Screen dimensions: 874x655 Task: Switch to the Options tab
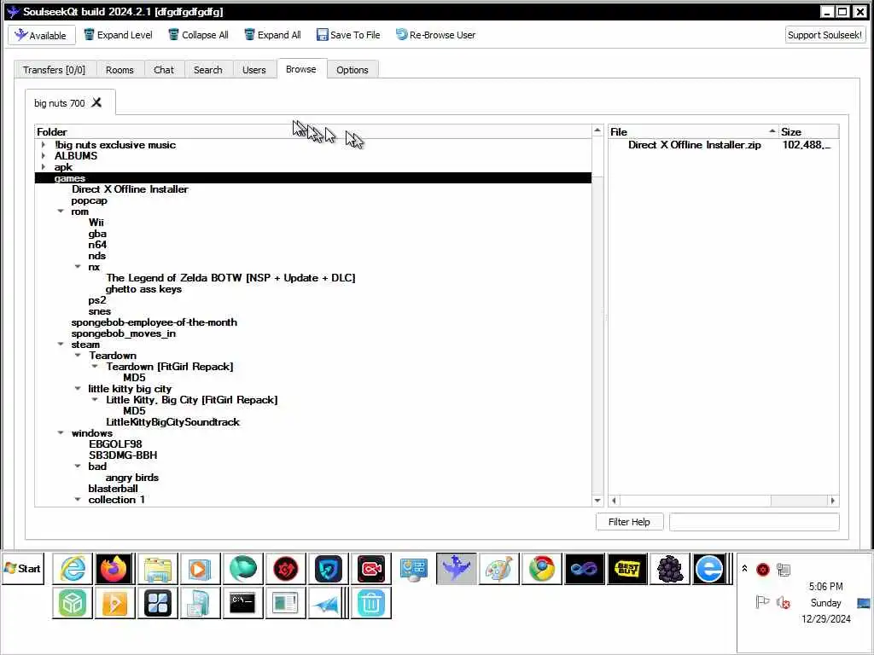[x=353, y=70]
